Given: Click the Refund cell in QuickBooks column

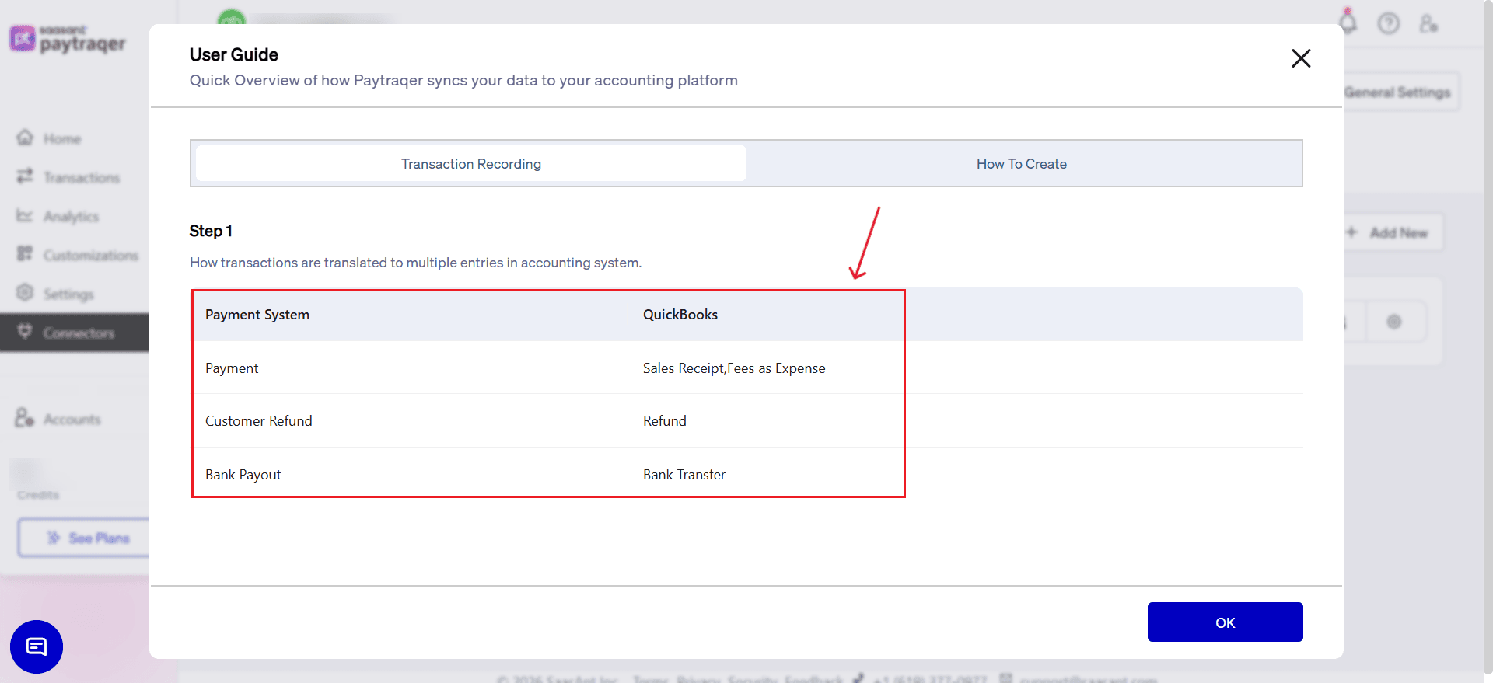Looking at the screenshot, I should coord(665,421).
